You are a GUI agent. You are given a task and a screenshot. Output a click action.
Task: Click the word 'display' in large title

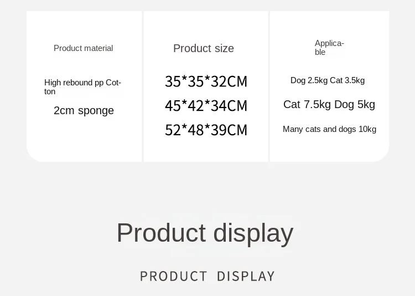pyautogui.click(x=253, y=233)
